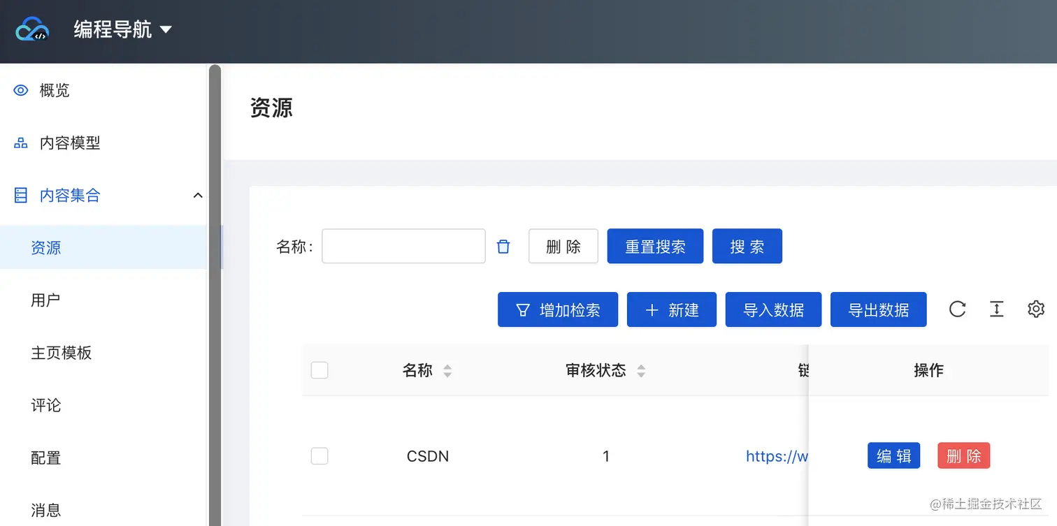Viewport: 1057px width, 526px height.
Task: Click the 新建 create button
Action: [x=671, y=309]
